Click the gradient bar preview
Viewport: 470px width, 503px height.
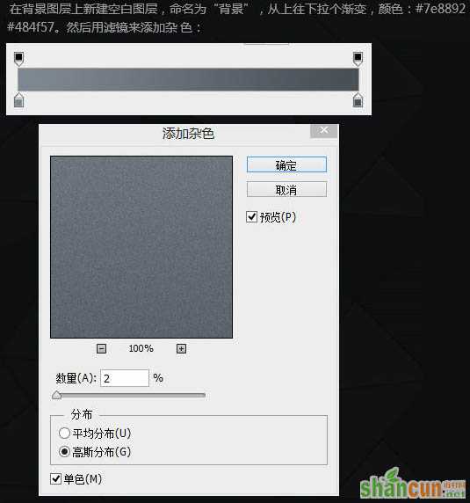click(x=188, y=79)
